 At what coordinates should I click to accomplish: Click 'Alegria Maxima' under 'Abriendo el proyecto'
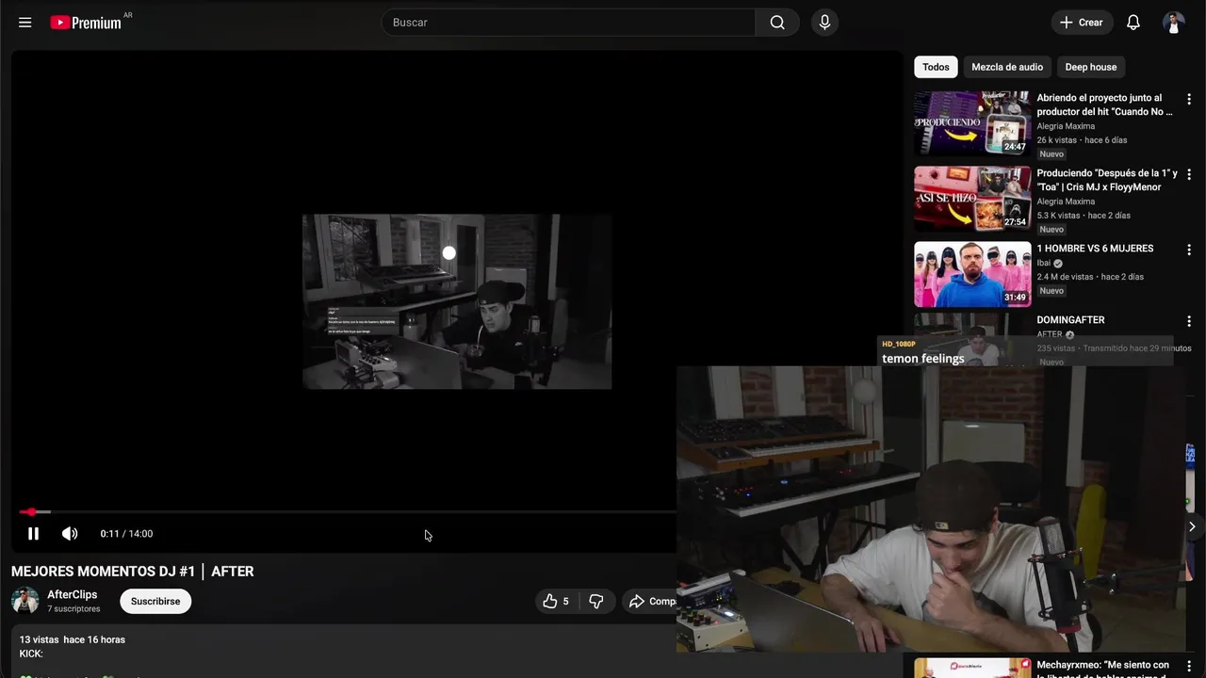(1066, 126)
